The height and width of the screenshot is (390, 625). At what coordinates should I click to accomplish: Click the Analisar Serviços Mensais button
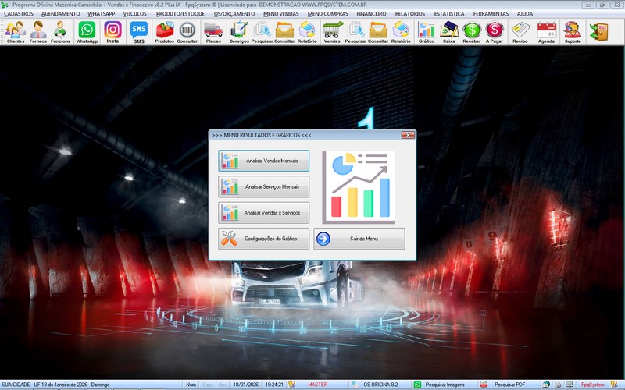[263, 186]
